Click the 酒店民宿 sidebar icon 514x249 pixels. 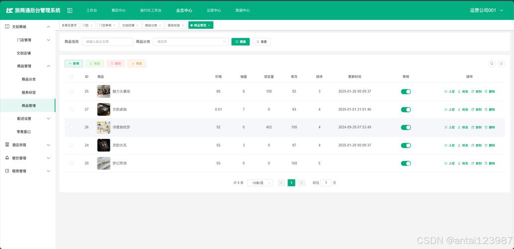pos(7,144)
